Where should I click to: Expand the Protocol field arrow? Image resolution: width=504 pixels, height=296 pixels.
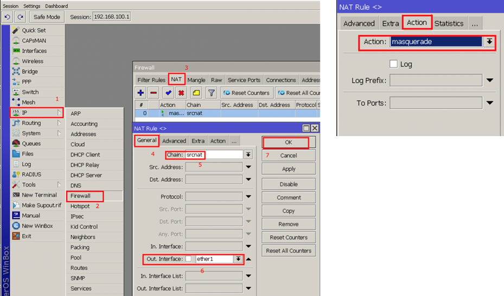248,196
